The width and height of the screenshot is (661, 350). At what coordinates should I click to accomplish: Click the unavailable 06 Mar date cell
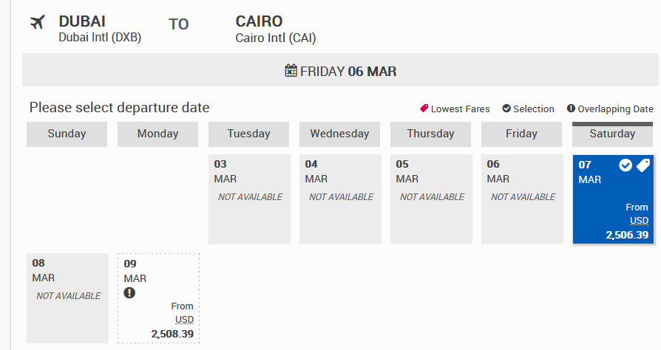[x=521, y=199]
